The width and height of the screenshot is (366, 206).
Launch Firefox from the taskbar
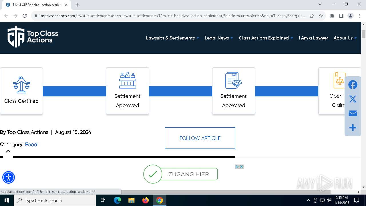coord(146,200)
